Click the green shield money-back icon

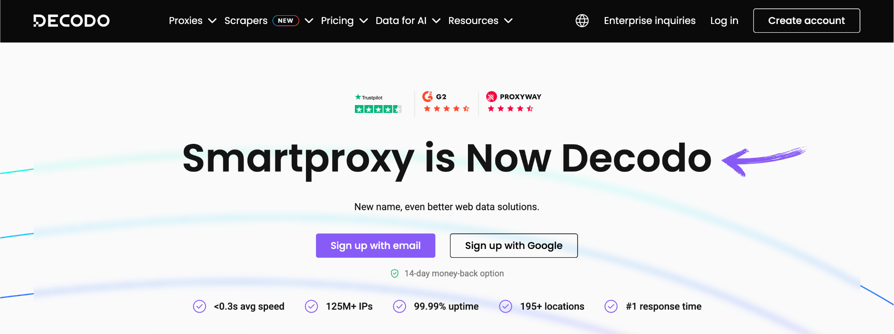pos(395,273)
